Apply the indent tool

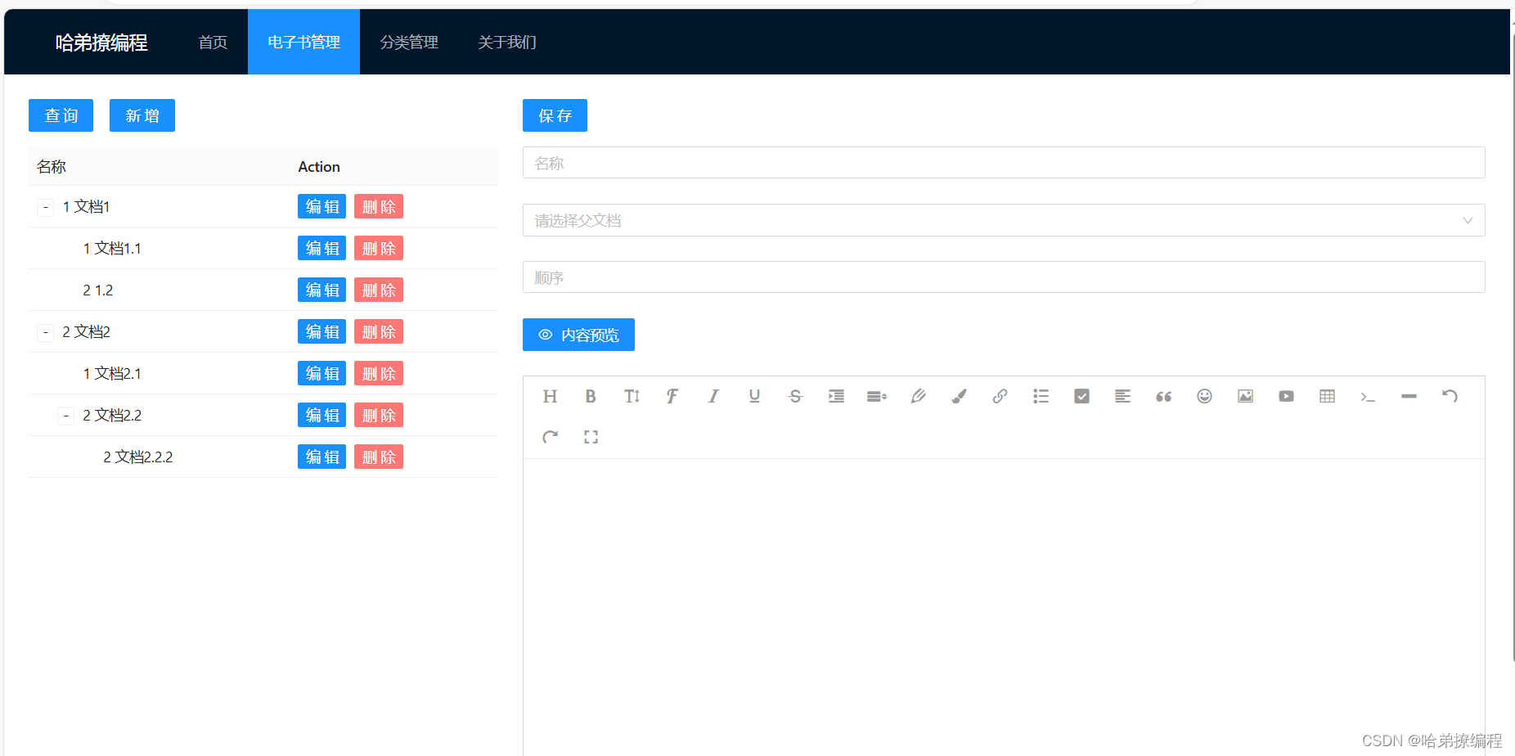pyautogui.click(x=836, y=397)
